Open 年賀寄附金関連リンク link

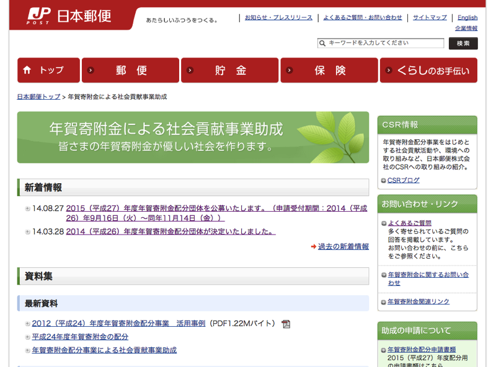418,301
